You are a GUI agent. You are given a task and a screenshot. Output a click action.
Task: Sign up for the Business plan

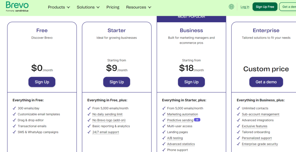(x=191, y=82)
